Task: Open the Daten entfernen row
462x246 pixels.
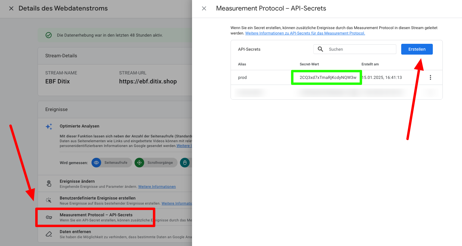Action: (115, 234)
